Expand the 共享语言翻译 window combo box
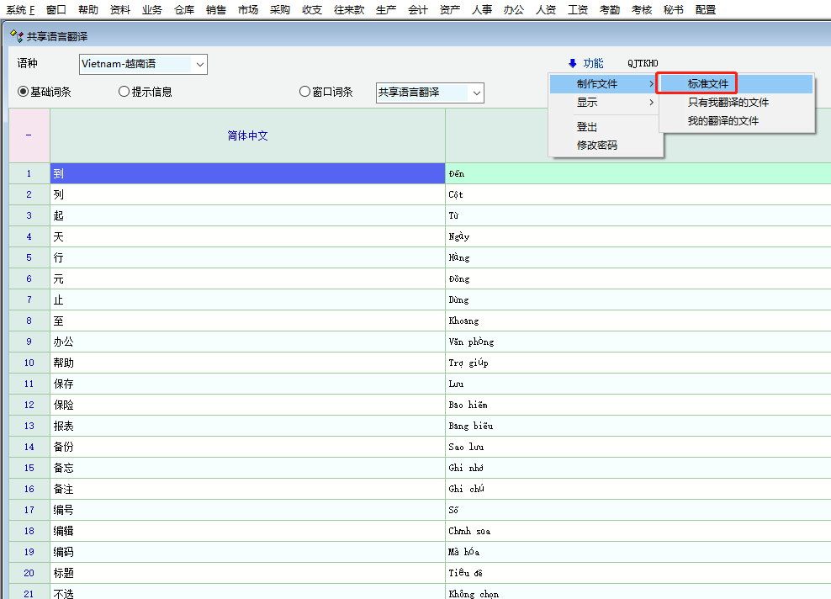The width and height of the screenshot is (831, 599). [476, 93]
